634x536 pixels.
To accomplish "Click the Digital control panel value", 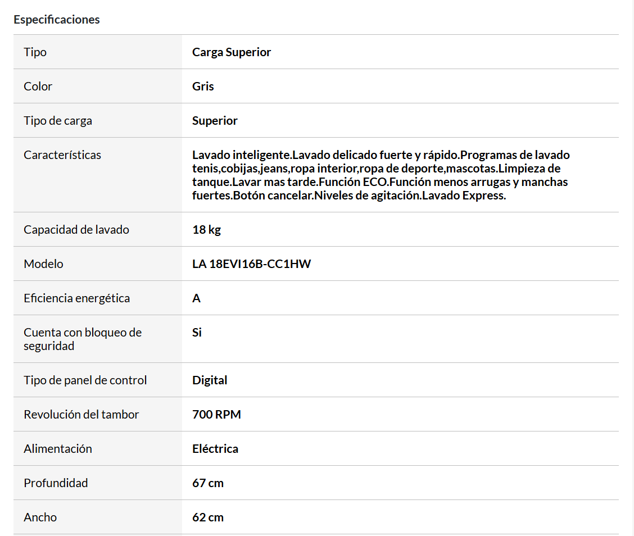I will point(210,380).
